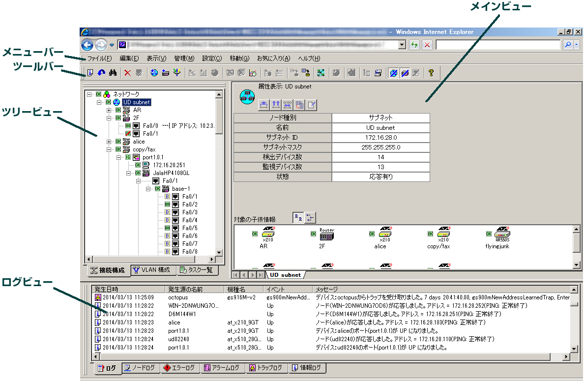Click the red X delete toolbar icon
This screenshot has height=381, width=584.
pos(127,73)
